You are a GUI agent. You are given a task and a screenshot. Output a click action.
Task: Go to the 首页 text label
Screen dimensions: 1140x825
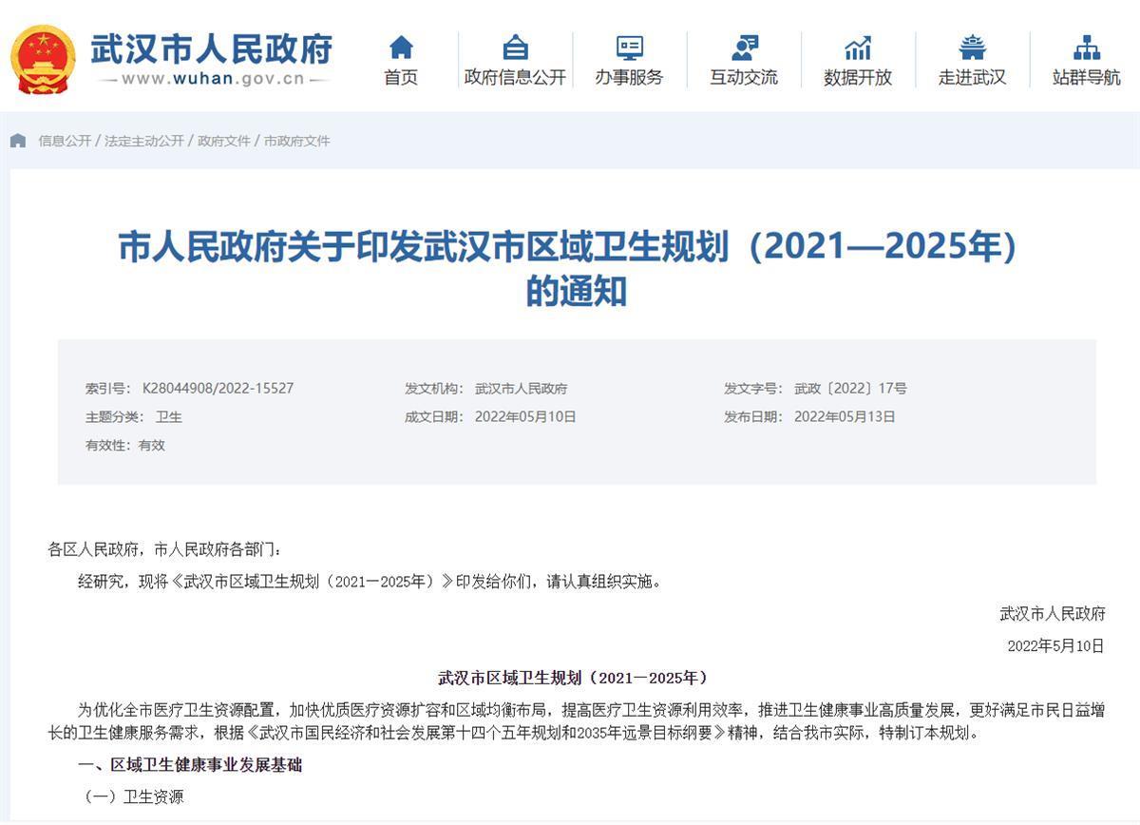(x=401, y=78)
